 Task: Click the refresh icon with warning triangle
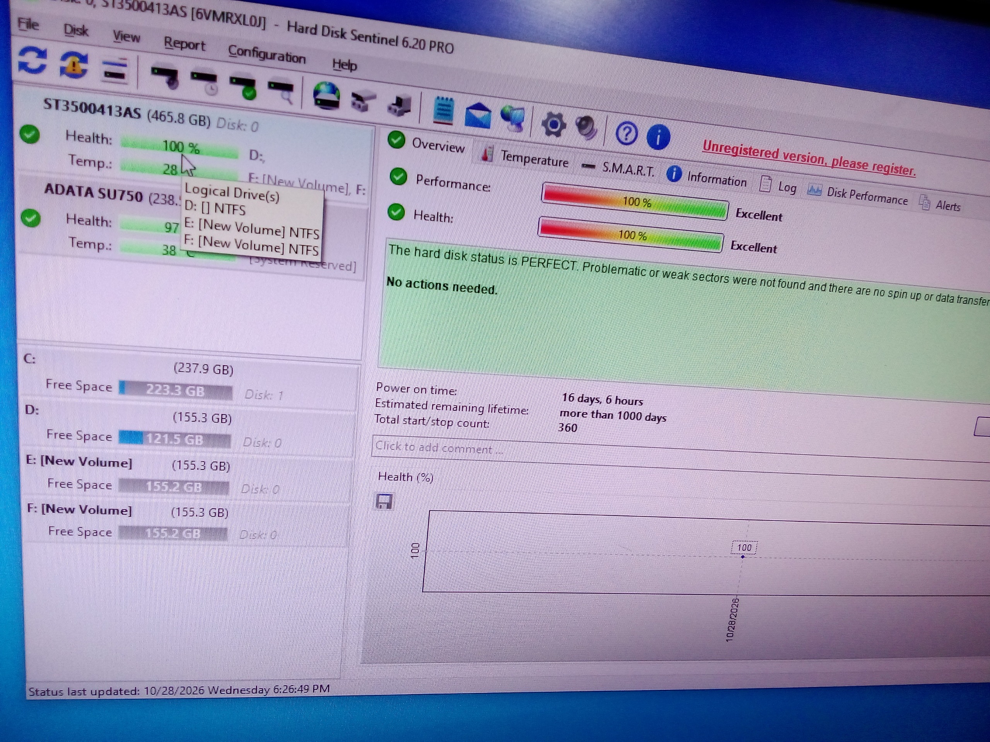tap(74, 65)
